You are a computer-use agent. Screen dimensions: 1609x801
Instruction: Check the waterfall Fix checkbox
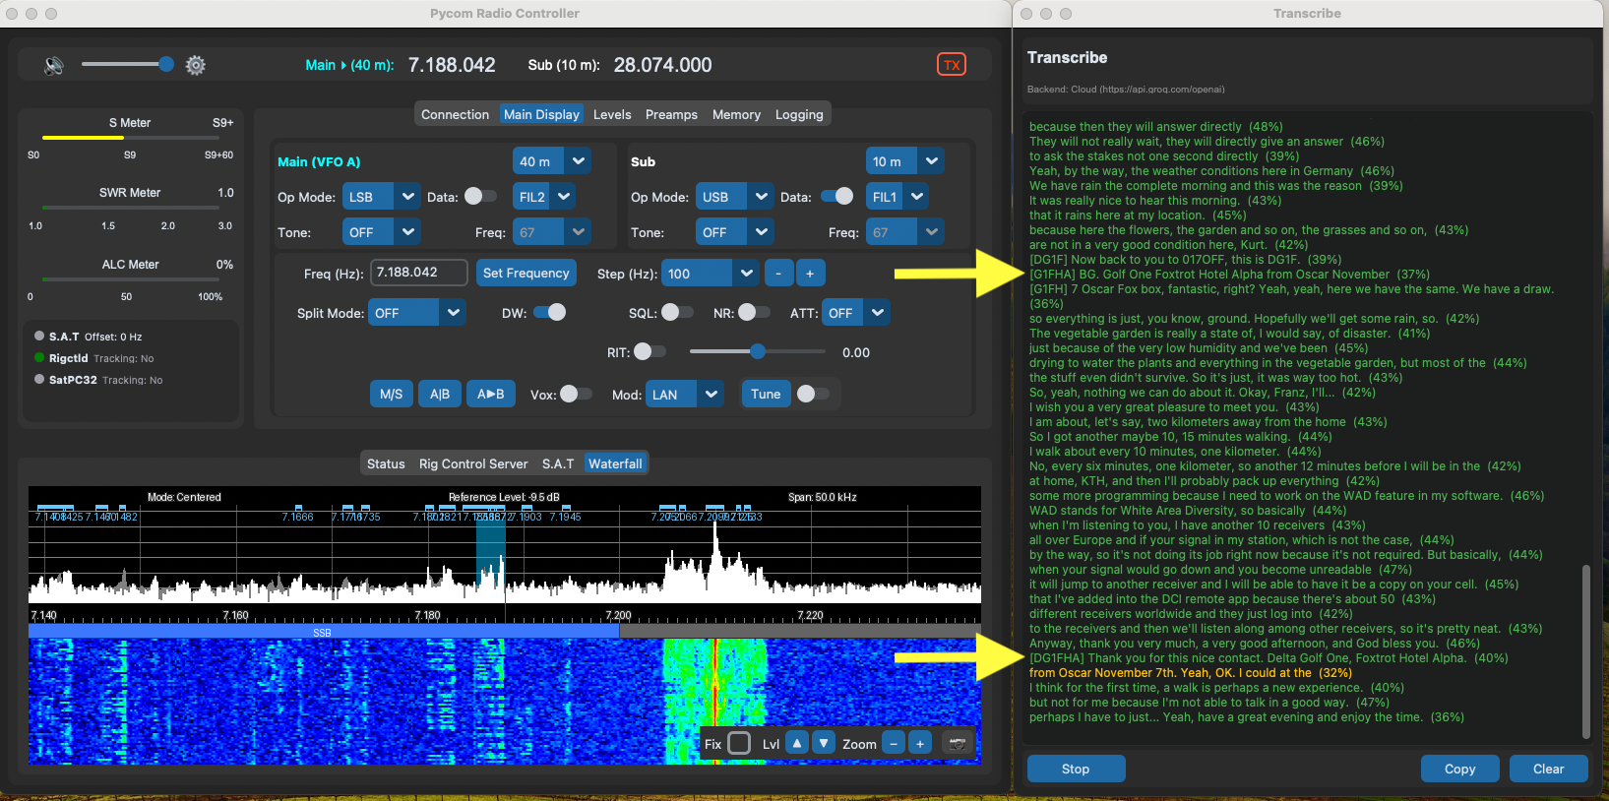coord(739,743)
